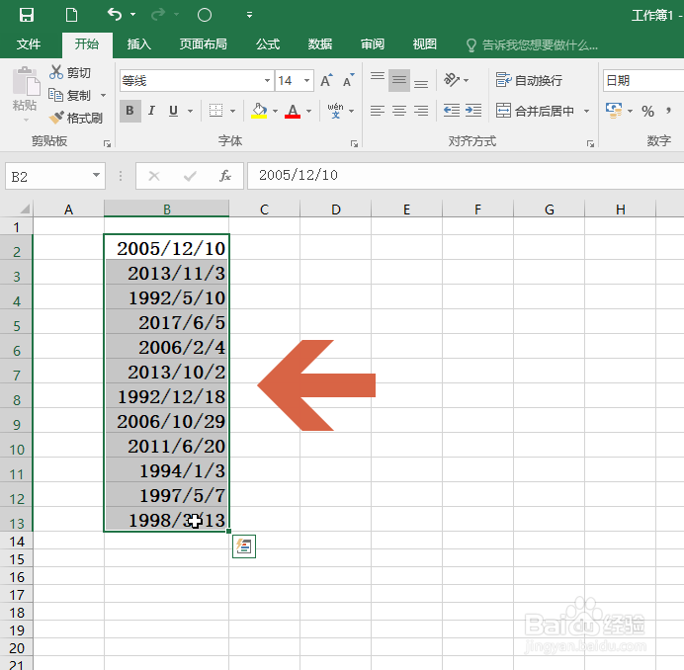Viewport: 684px width, 670px height.
Task: Click formula bar showing 2005/12/10
Action: click(x=466, y=176)
